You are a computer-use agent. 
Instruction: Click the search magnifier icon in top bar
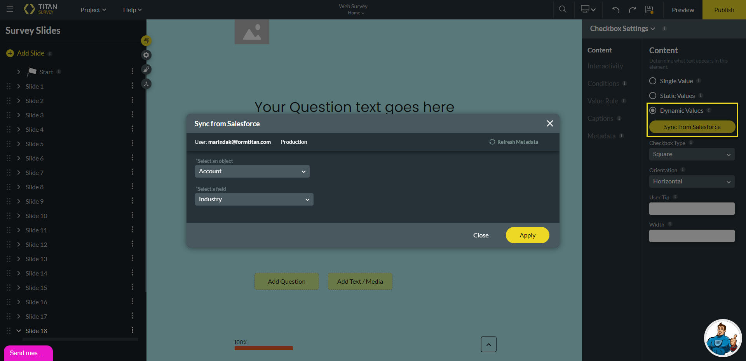(562, 9)
